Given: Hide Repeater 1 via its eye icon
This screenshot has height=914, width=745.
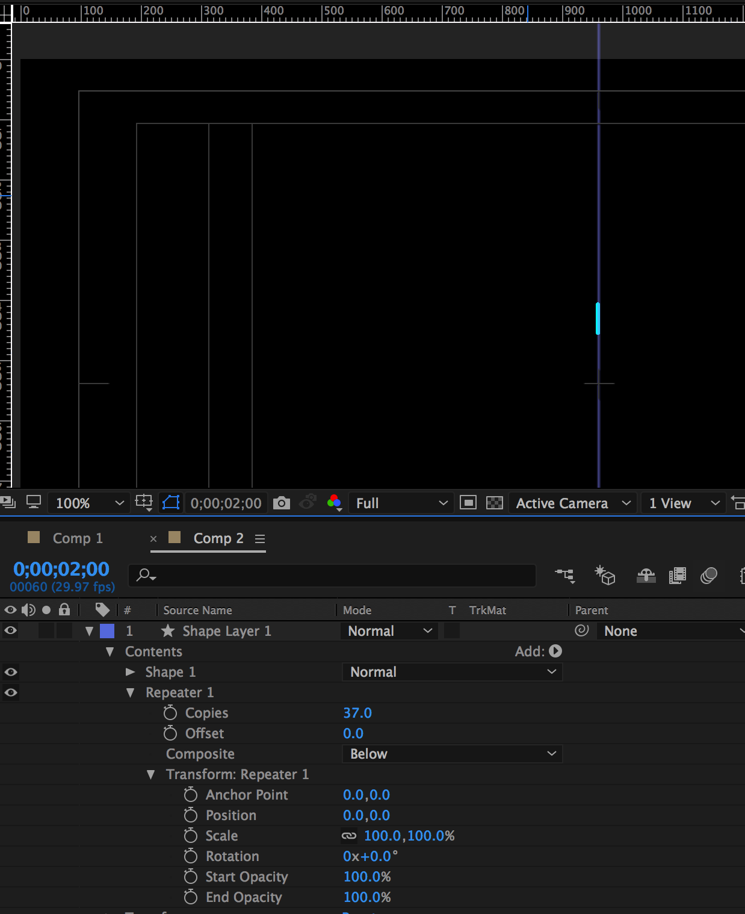Looking at the screenshot, I should click(10, 692).
